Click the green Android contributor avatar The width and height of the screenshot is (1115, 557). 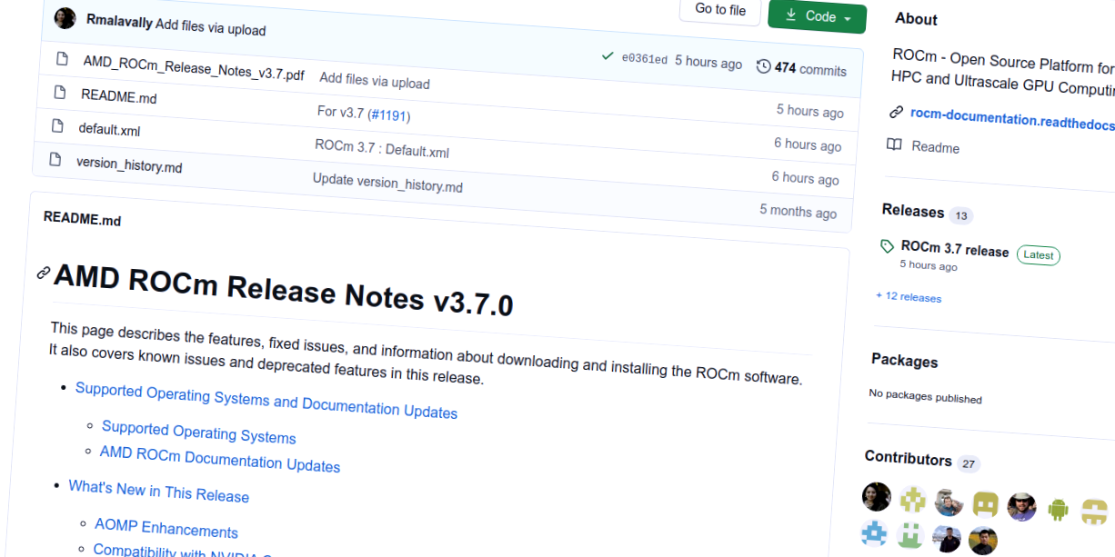[1058, 509]
